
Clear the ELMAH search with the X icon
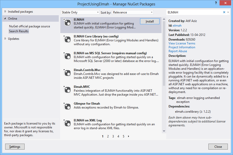(x=224, y=12)
